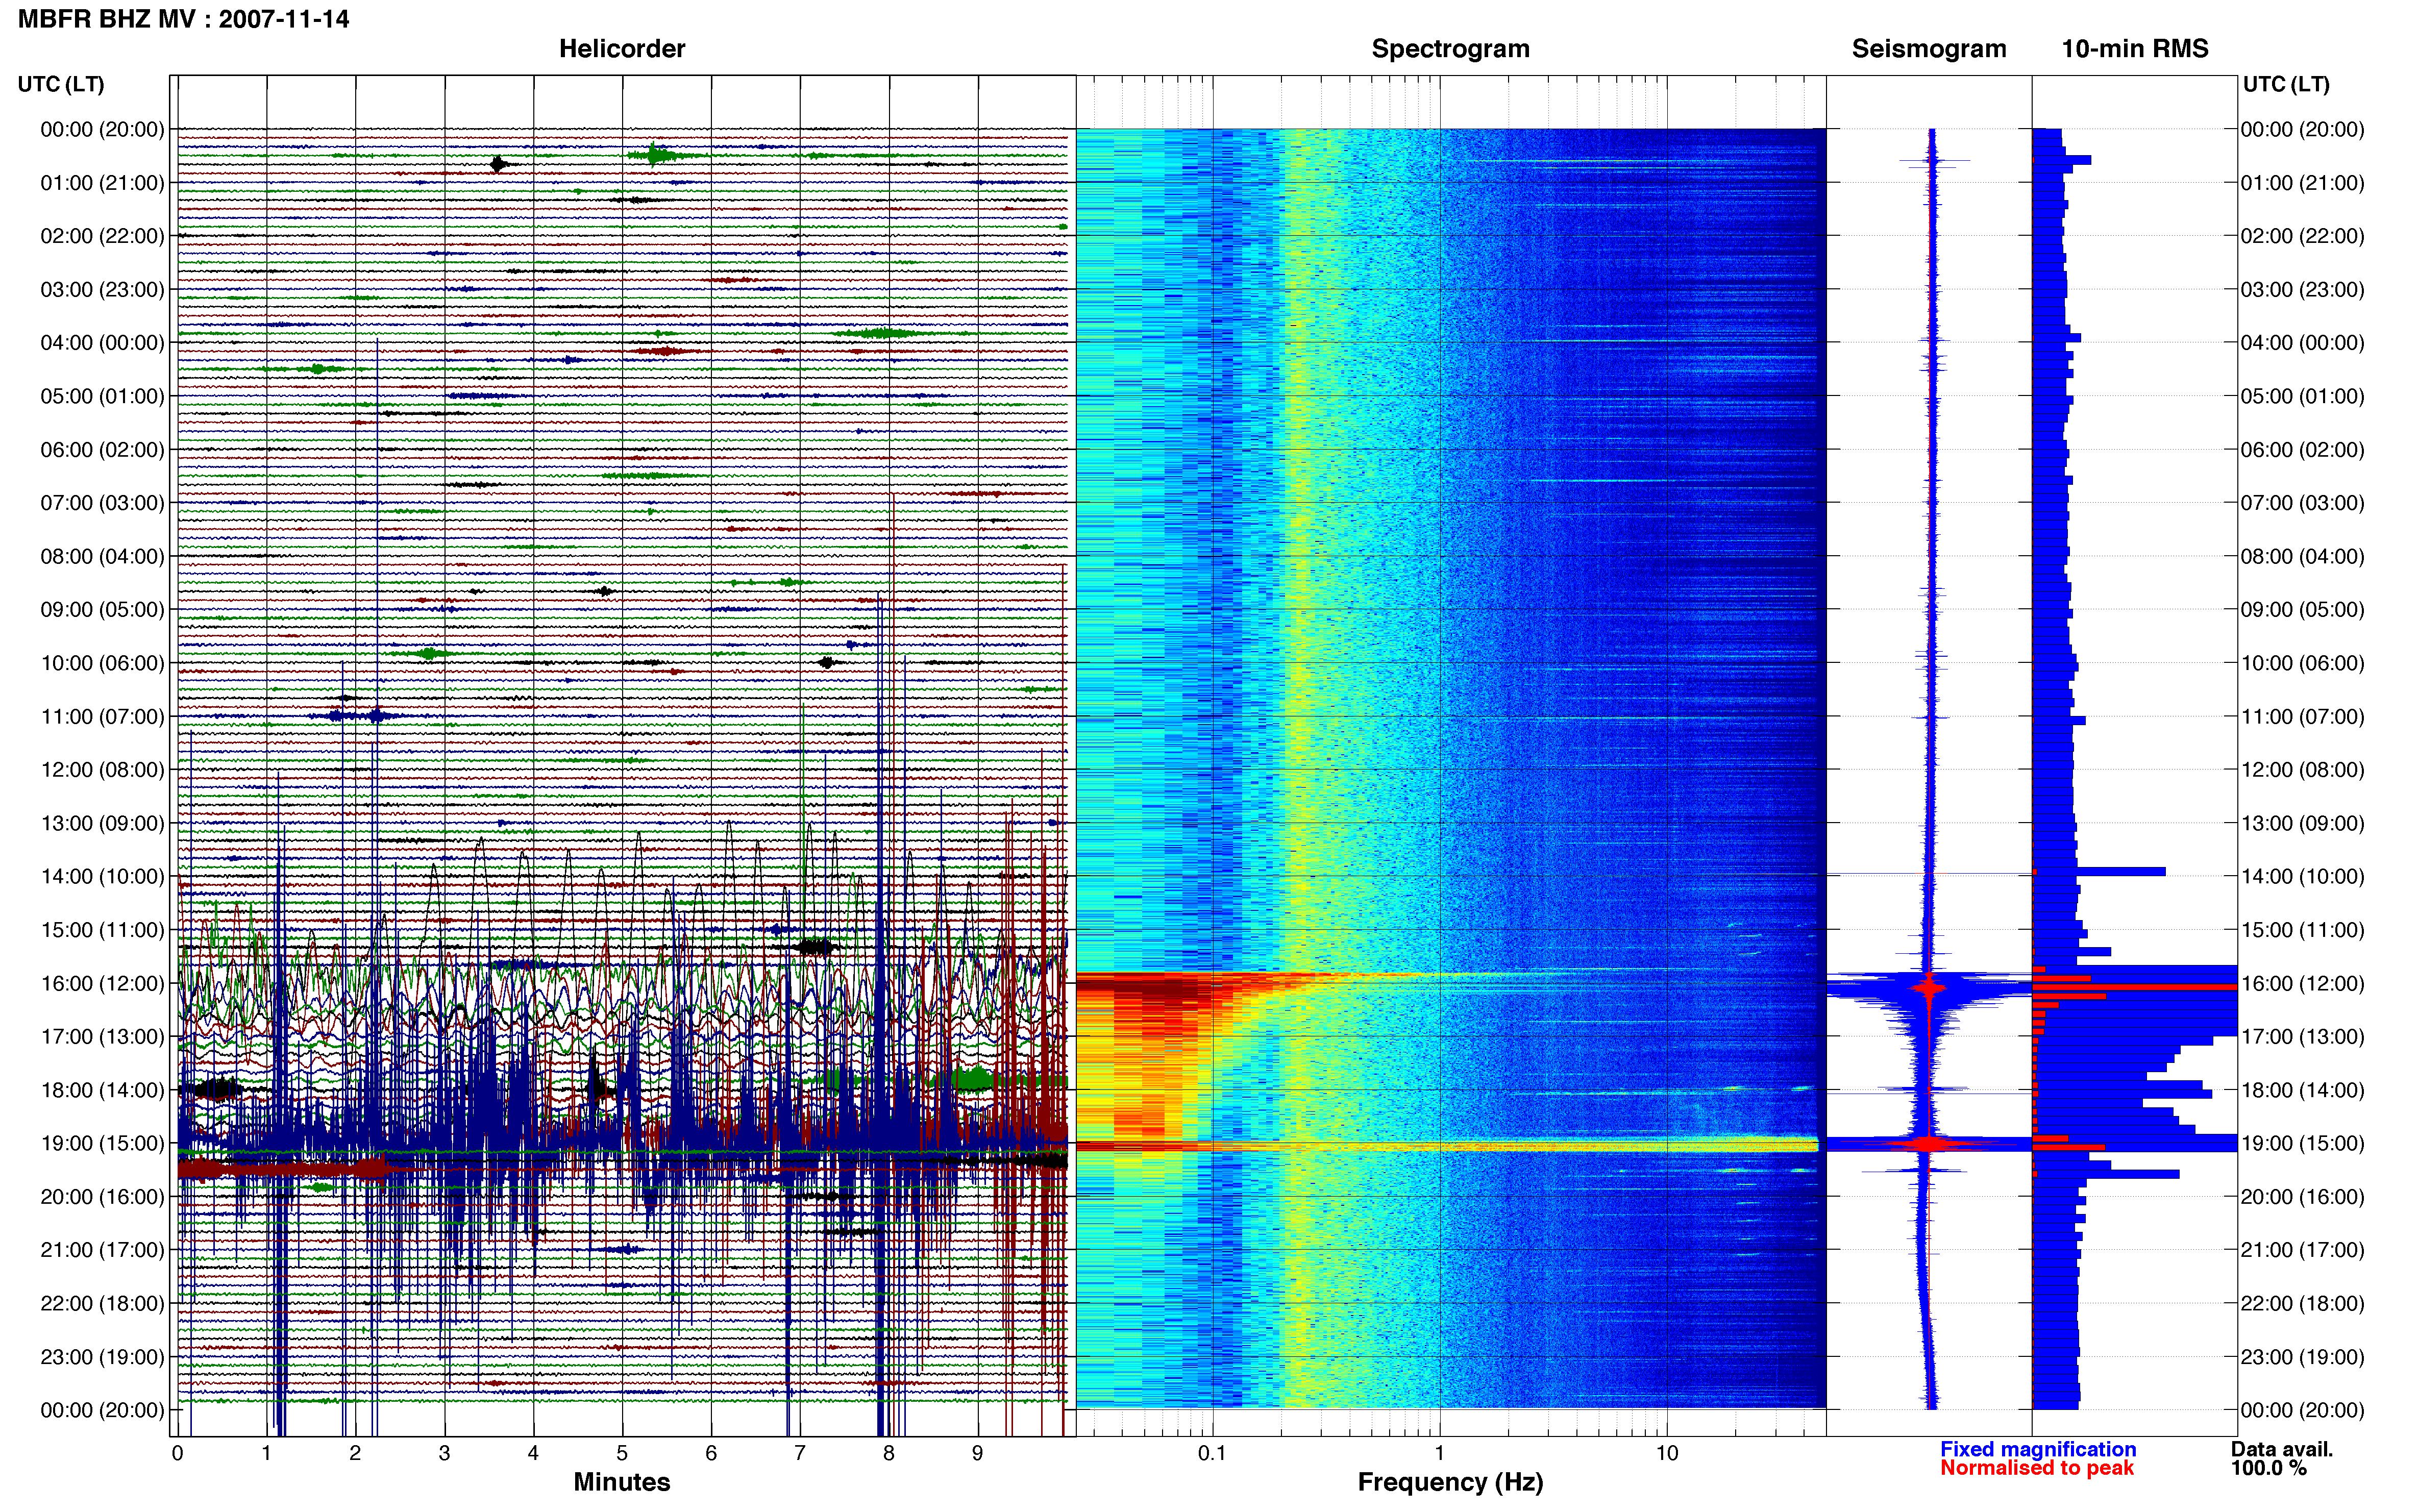Click 05:00 (01:00) on the RMS-side time axis
The width and height of the screenshot is (2419, 1512).
(2303, 396)
